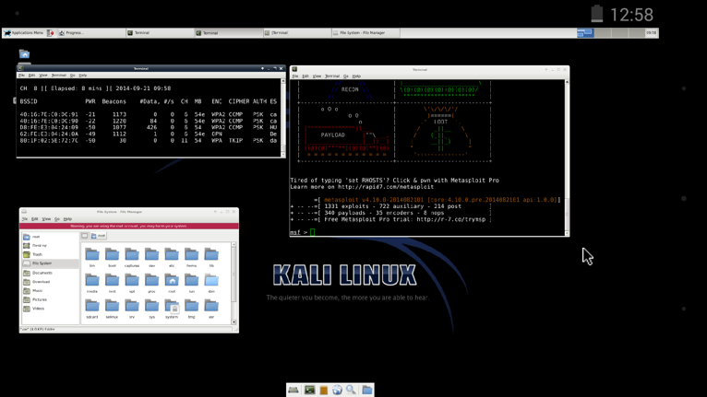
Task: Open Download in the File Manager sidebar
Action: click(x=50, y=282)
